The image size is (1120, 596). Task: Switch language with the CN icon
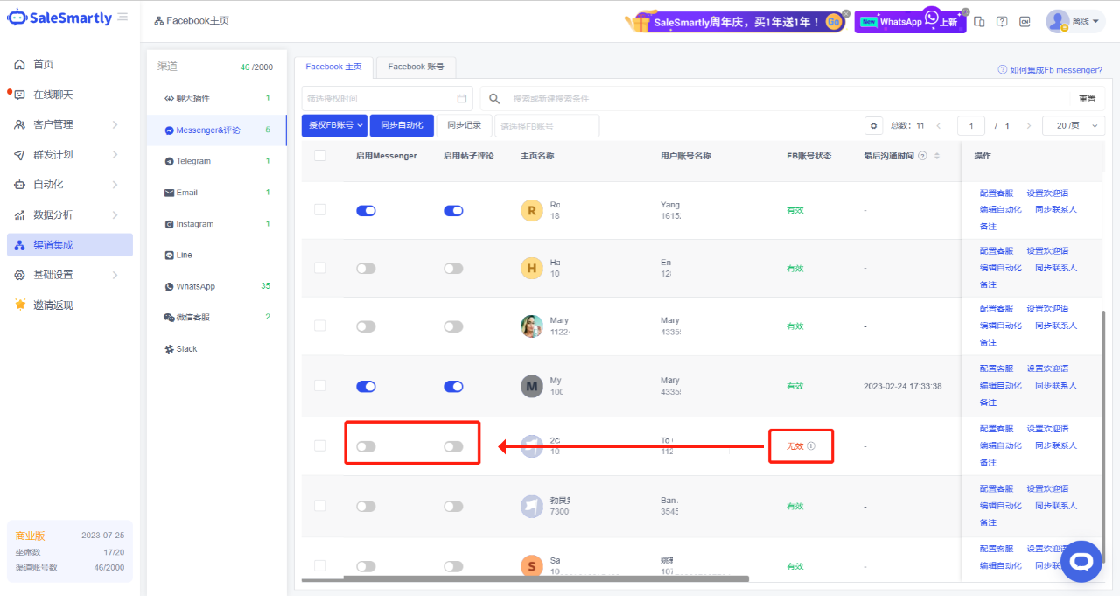[x=1025, y=22]
